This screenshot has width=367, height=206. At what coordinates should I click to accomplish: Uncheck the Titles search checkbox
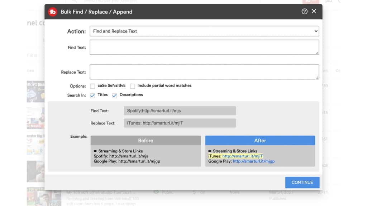(92, 95)
